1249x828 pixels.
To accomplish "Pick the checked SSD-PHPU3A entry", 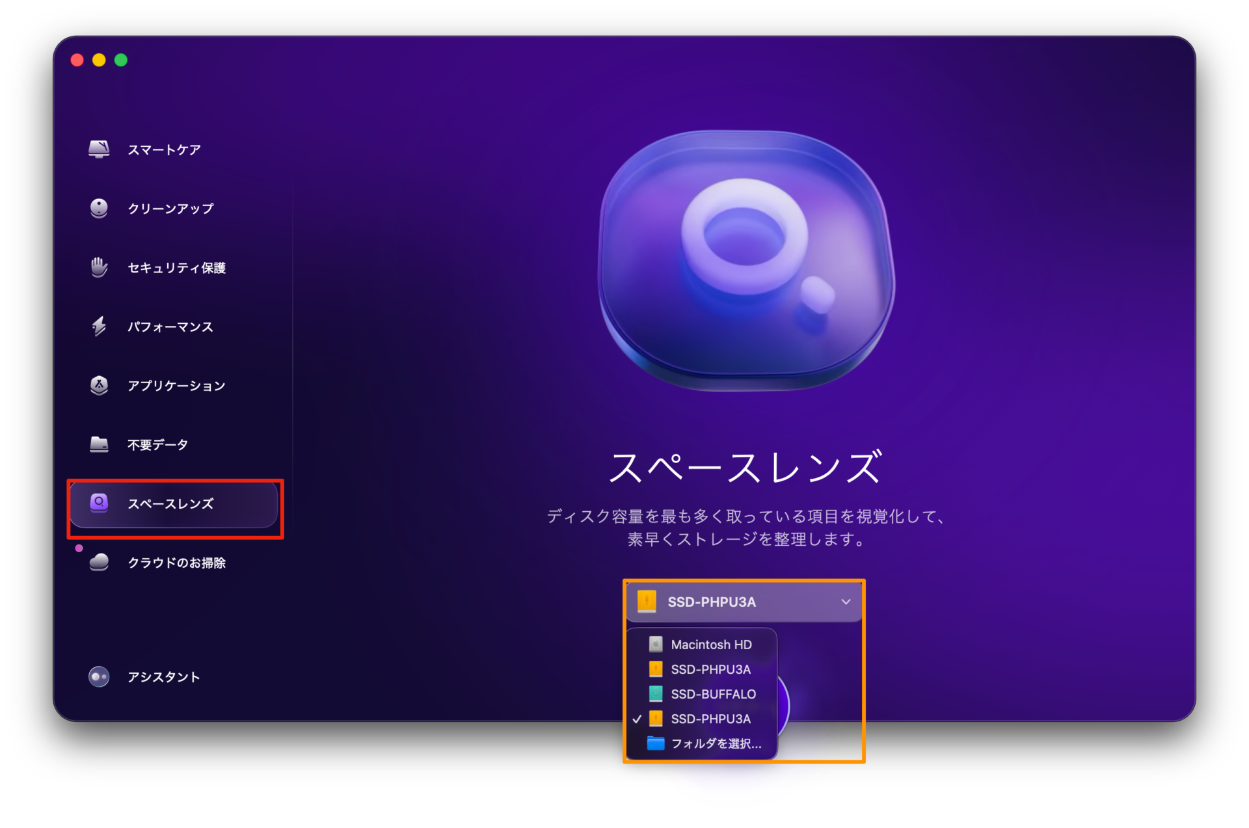I will 710,719.
